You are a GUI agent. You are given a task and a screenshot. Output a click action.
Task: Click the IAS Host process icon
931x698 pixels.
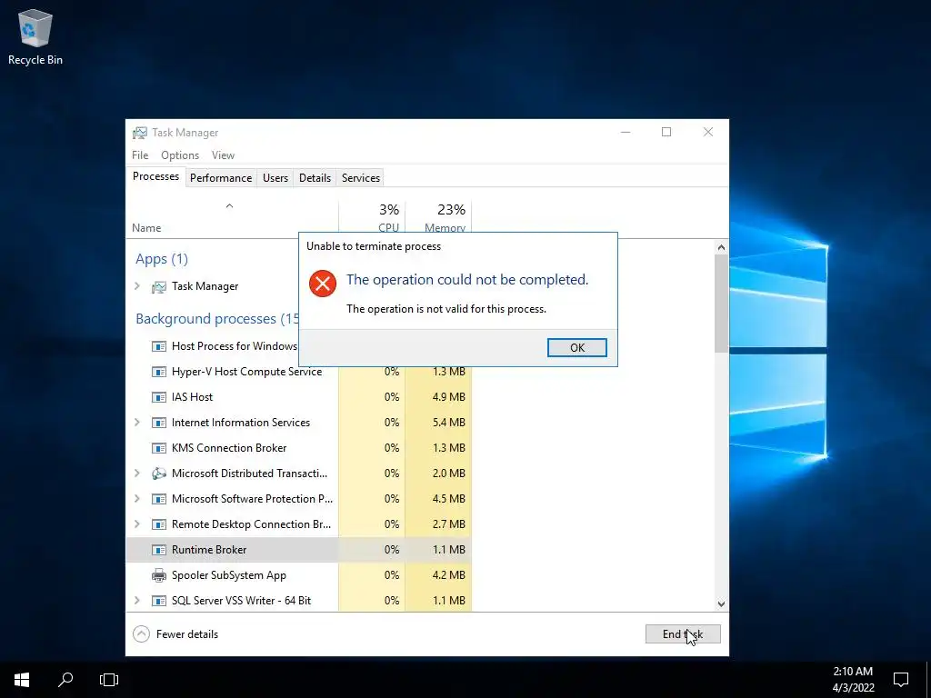pos(158,397)
